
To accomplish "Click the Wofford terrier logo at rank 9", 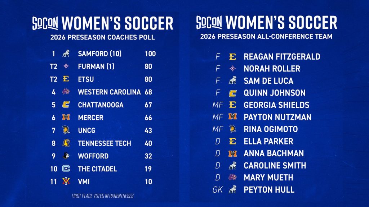I will tap(66, 156).
